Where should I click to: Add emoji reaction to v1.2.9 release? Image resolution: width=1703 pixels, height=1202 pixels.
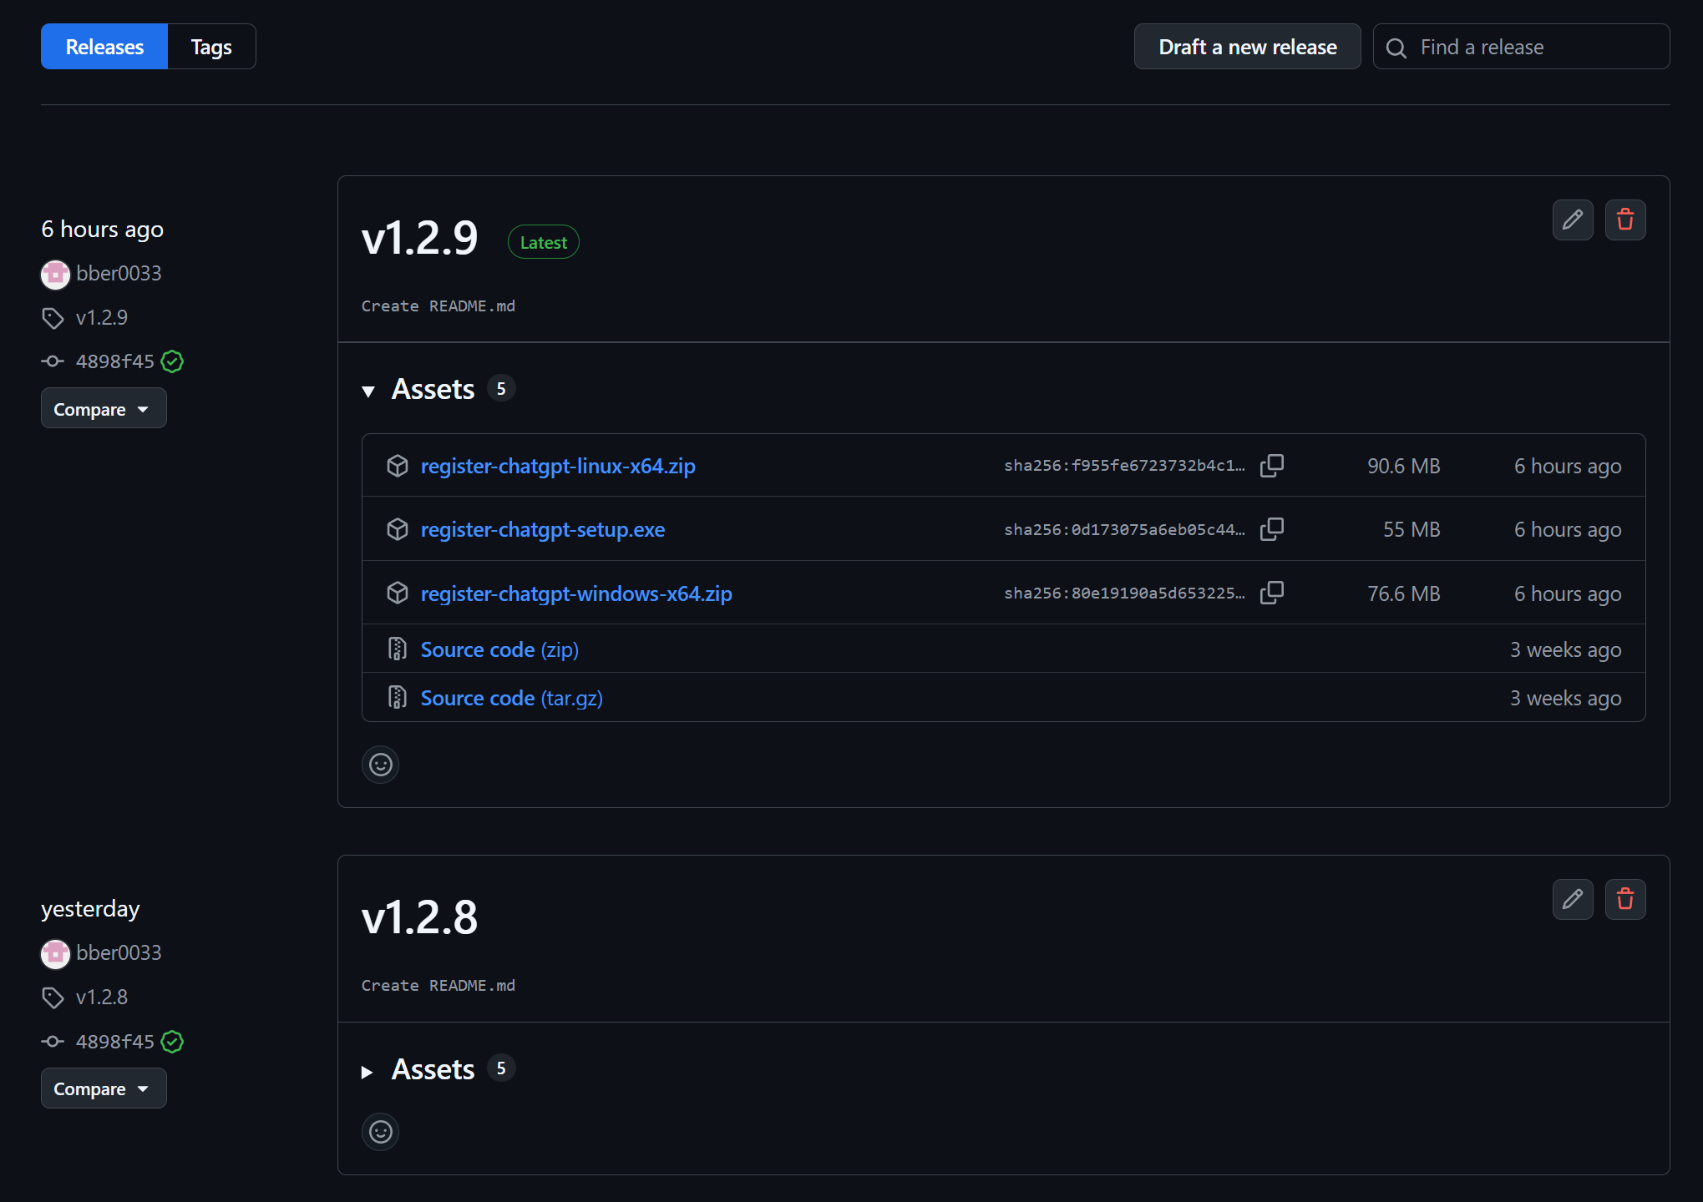point(381,765)
